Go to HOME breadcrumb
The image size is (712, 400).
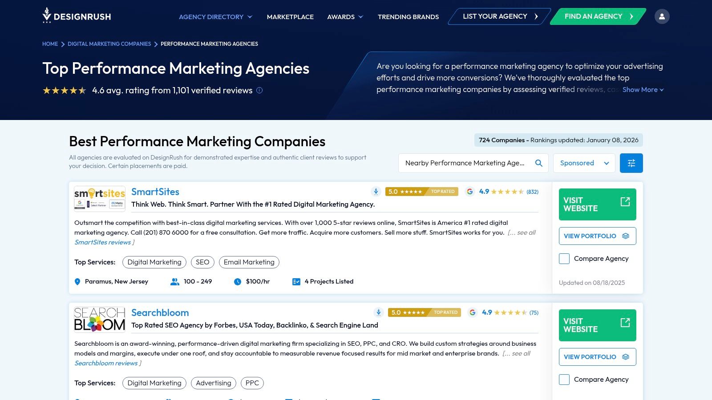click(50, 44)
